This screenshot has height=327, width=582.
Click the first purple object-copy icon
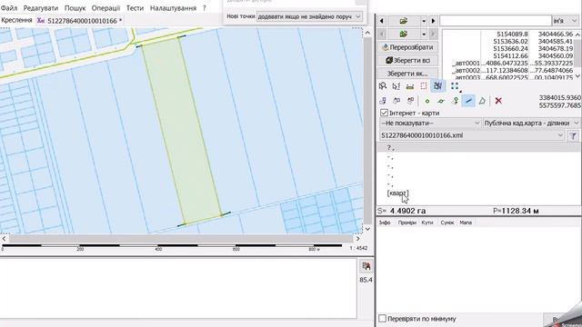[x=383, y=101]
